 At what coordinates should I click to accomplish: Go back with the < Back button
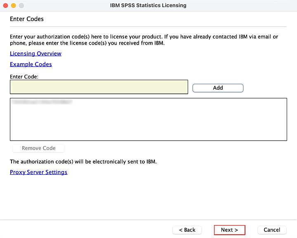[x=187, y=230]
